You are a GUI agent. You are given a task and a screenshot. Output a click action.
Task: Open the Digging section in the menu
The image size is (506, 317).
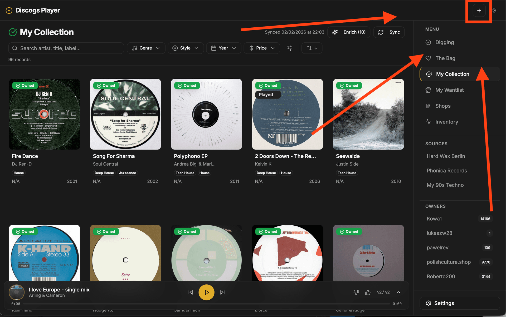[445, 42]
